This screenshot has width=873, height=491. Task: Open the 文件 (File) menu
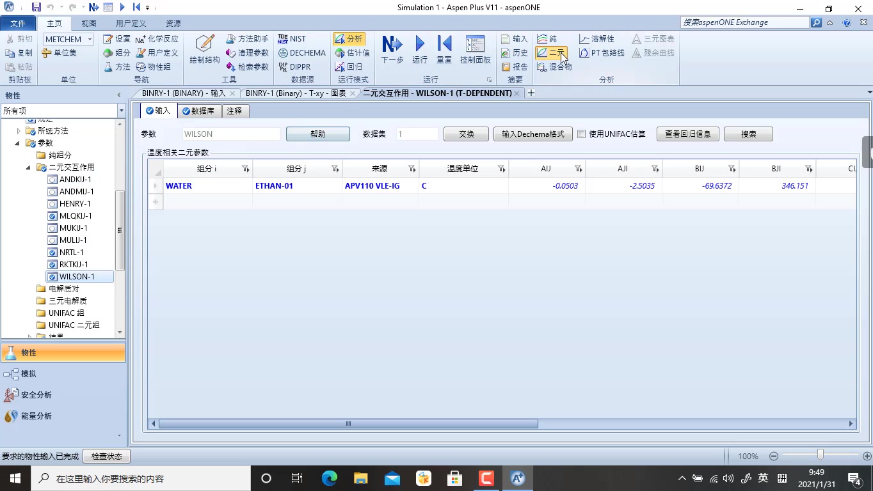(x=18, y=23)
